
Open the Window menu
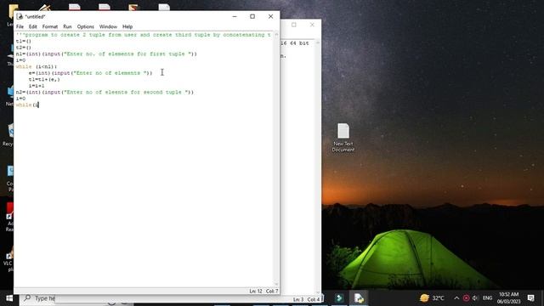pos(108,26)
